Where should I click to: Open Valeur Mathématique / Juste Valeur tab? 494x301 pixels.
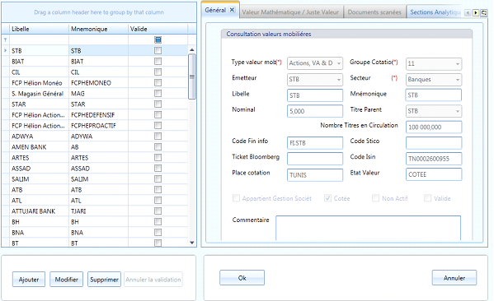click(x=290, y=12)
